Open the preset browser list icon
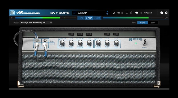178x98 pixels. coord(75,13)
